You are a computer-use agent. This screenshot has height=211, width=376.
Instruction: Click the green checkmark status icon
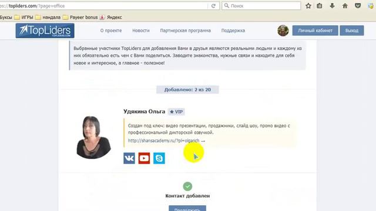(x=187, y=186)
